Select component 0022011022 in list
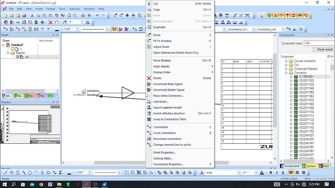Image resolution: width=335 pixels, height=188 pixels. pos(306,80)
